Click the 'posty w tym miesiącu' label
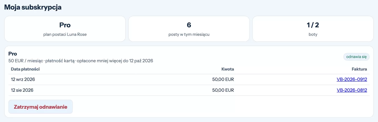The image size is (378, 122). (x=189, y=34)
